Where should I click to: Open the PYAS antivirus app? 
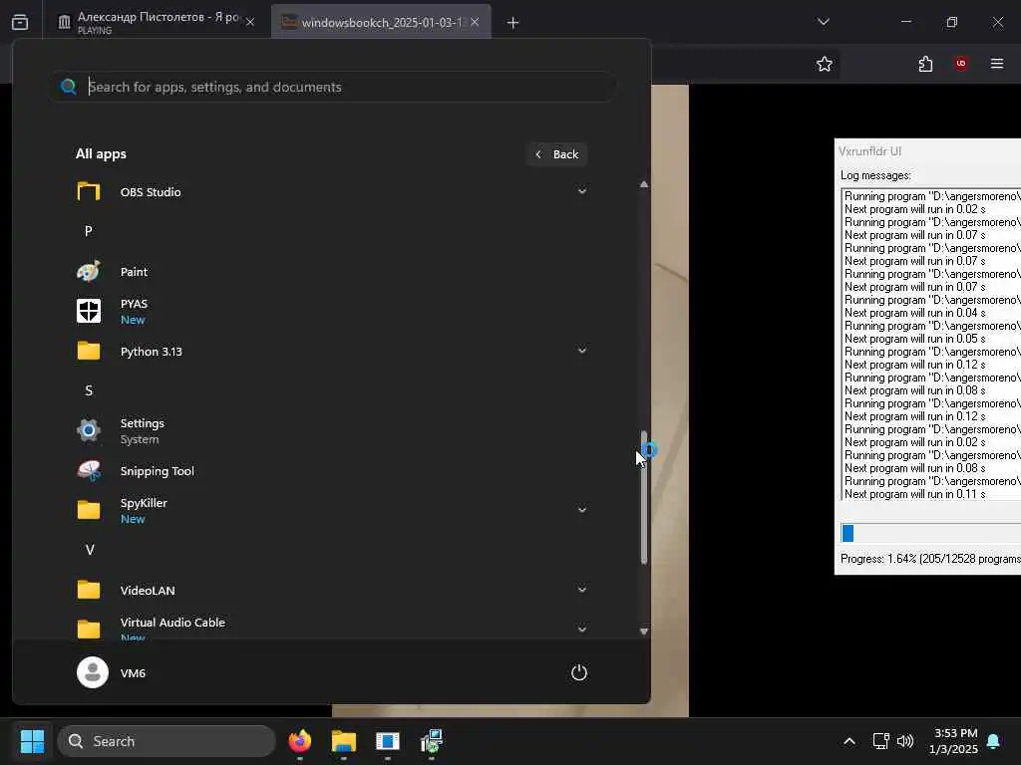point(332,311)
